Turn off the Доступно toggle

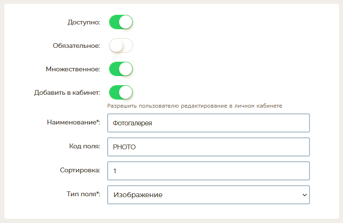[121, 22]
